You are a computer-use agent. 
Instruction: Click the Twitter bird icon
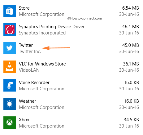point(10,48)
